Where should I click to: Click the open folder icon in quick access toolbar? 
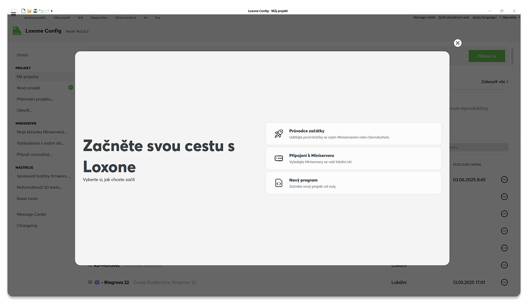tap(29, 11)
